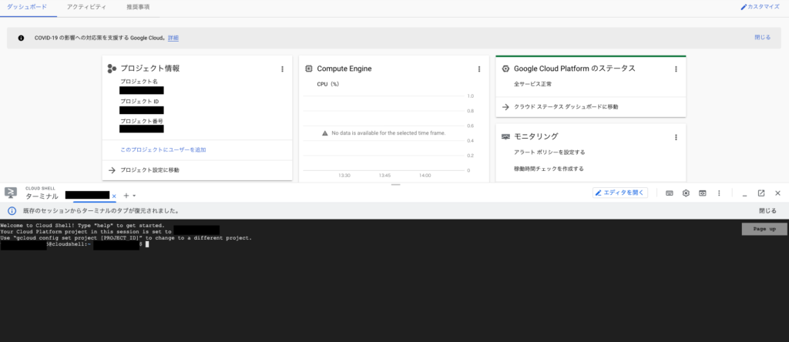789x342 pixels.
Task: Click 稼働時間チェックを作成する
Action: tap(549, 169)
